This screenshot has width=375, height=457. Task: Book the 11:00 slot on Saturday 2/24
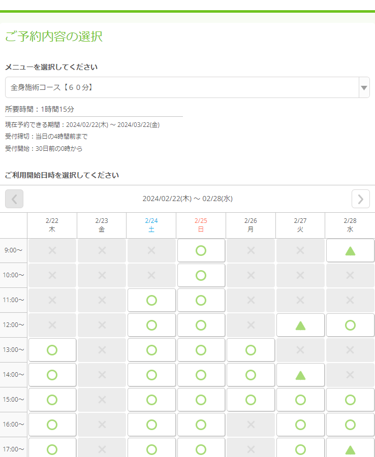[151, 300]
